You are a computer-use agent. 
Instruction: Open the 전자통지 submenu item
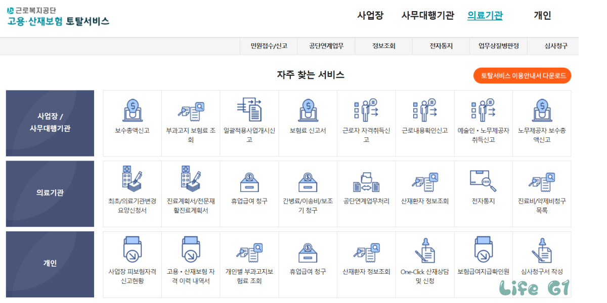tap(441, 46)
